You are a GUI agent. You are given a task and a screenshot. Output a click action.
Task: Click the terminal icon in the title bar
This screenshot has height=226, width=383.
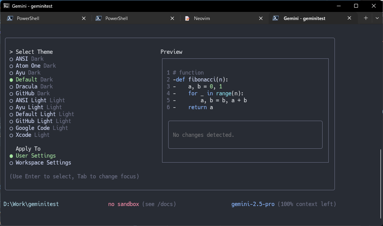click(6, 6)
